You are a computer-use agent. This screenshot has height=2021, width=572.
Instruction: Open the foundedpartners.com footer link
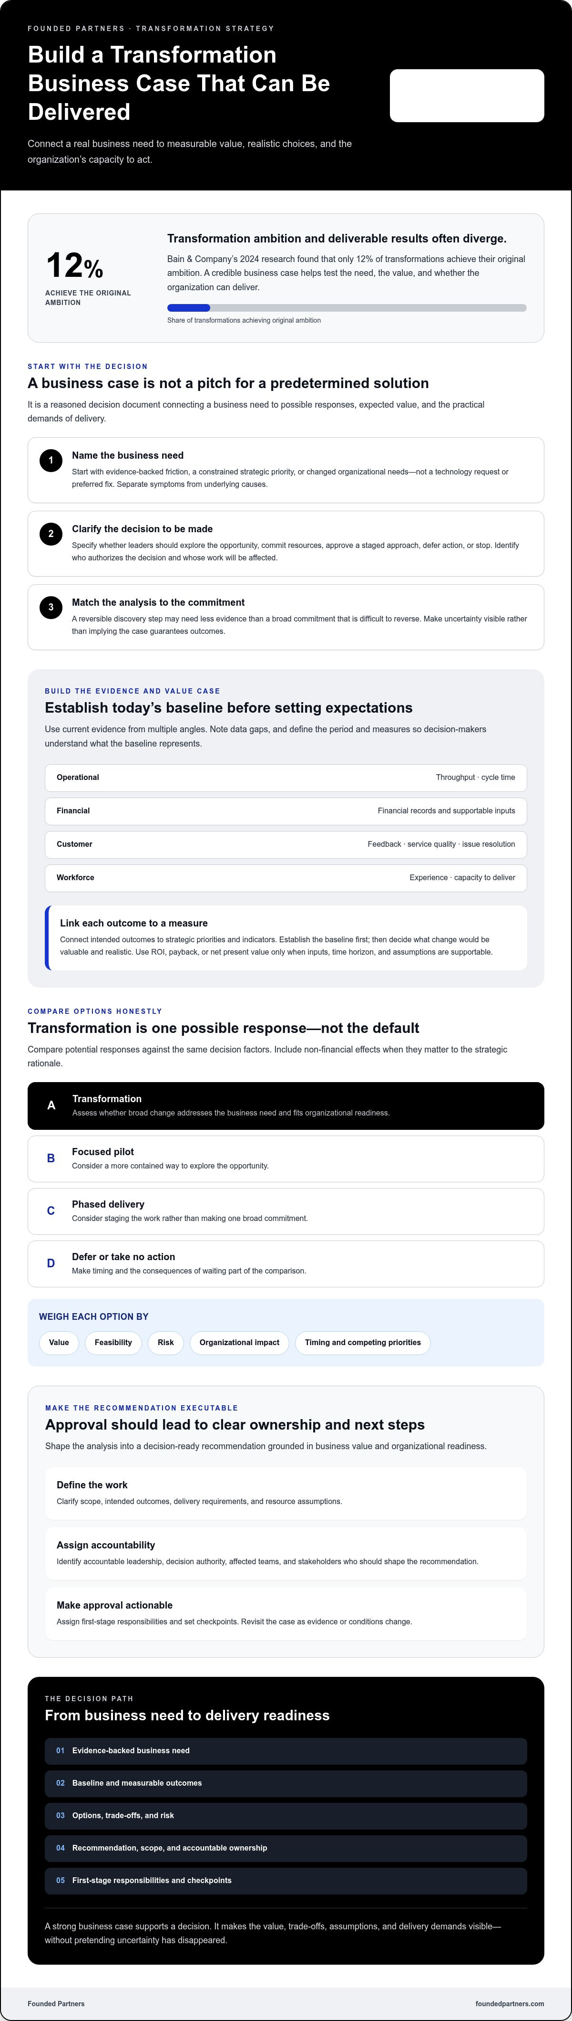(x=509, y=2003)
